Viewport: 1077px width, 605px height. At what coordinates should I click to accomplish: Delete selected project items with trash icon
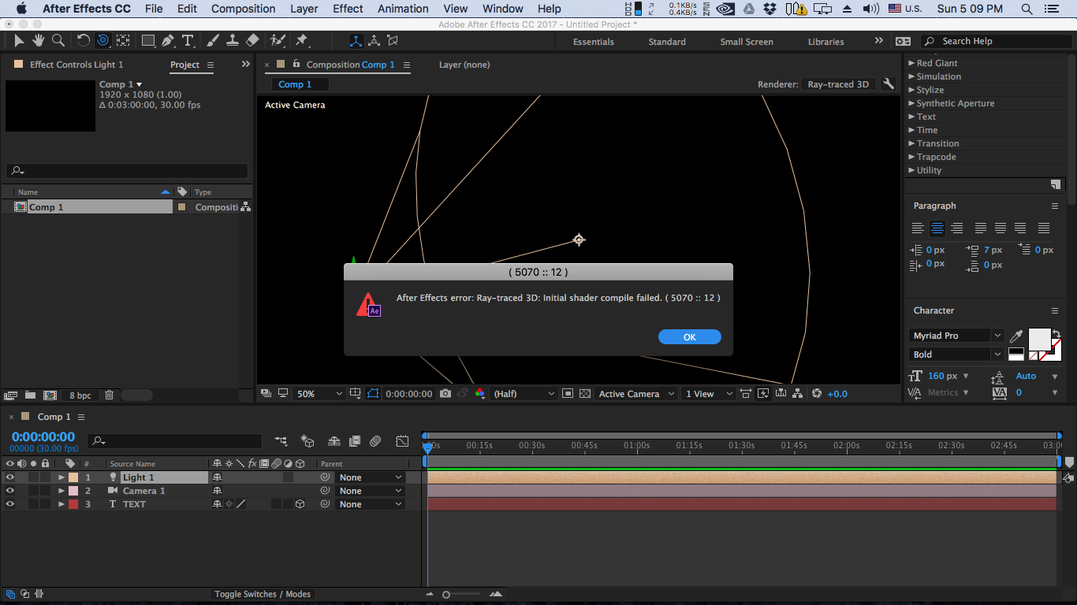[110, 395]
